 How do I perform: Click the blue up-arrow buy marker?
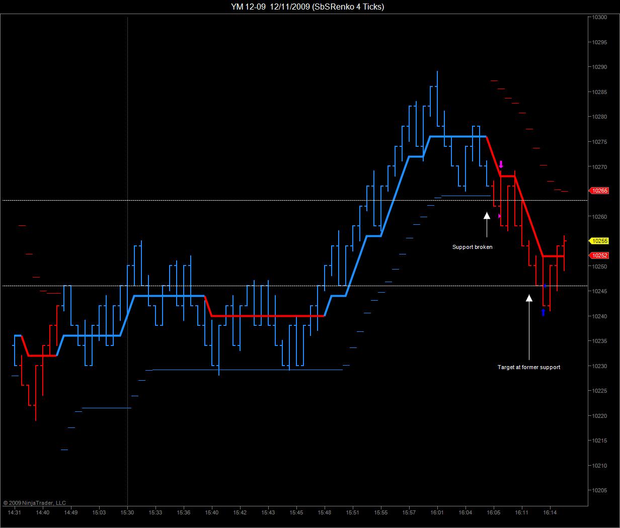543,312
